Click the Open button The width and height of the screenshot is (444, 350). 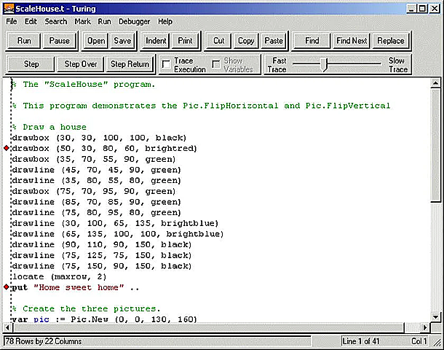(96, 41)
